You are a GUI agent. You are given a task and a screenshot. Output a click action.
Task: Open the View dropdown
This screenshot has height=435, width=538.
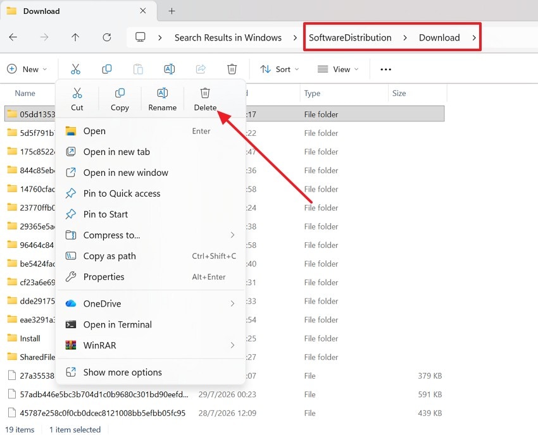tap(338, 70)
